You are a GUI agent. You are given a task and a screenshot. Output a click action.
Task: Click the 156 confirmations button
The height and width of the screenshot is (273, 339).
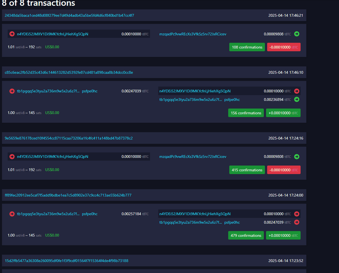click(x=246, y=113)
